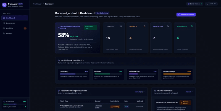Click the Total Docs value 18
This screenshot has height=111, width=221.
coord(108,38)
